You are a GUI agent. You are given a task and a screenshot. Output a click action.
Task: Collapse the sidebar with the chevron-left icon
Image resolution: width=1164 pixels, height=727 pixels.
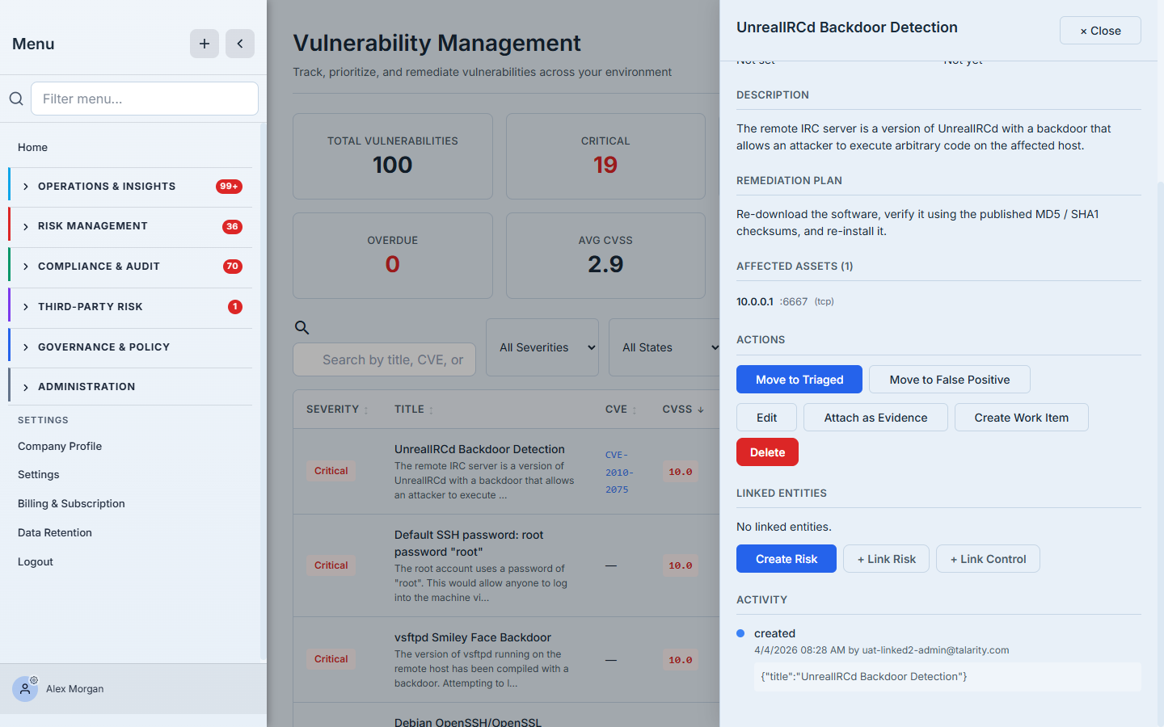pyautogui.click(x=240, y=44)
